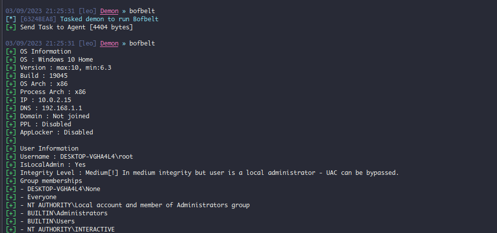497x233 pixels.
Task: Click the User Information heading
Action: (49, 149)
